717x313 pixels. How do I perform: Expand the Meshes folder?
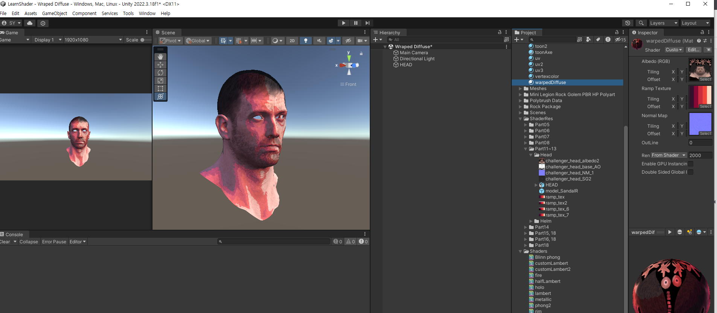tap(520, 89)
